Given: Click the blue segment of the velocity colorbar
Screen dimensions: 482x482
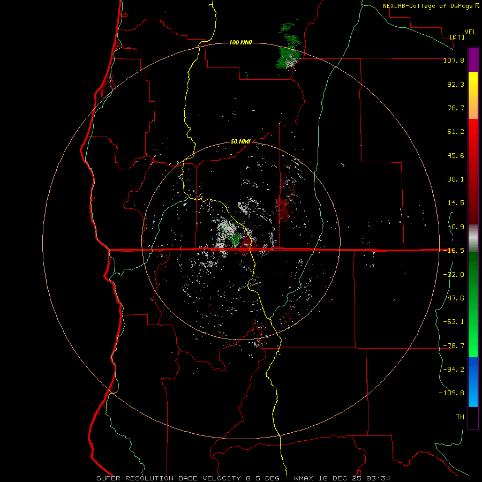Looking at the screenshot, I should point(473,382).
